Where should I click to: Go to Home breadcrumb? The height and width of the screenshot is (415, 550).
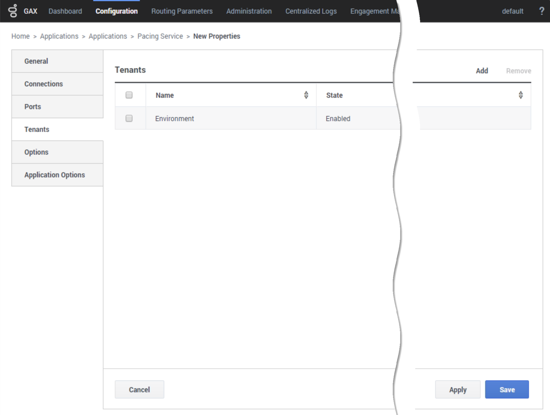point(21,36)
